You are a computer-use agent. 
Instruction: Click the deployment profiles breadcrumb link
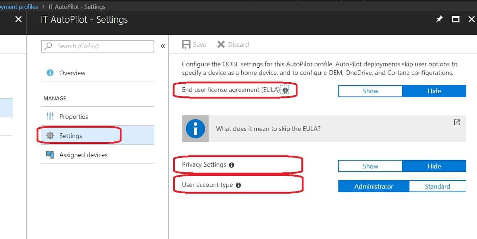pos(19,7)
